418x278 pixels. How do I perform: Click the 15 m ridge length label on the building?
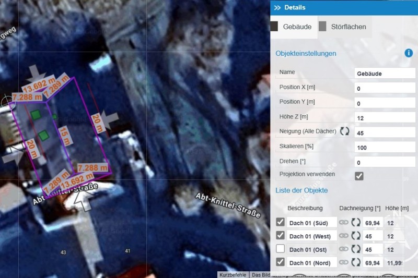(x=63, y=135)
